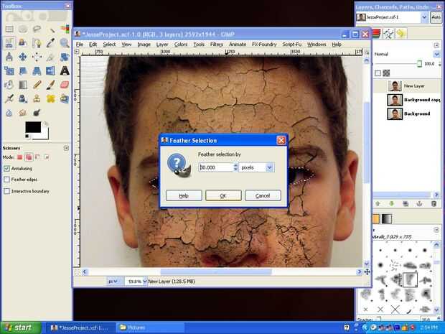
Task: Set Scissors mode to add to selection
Action: click(29, 157)
